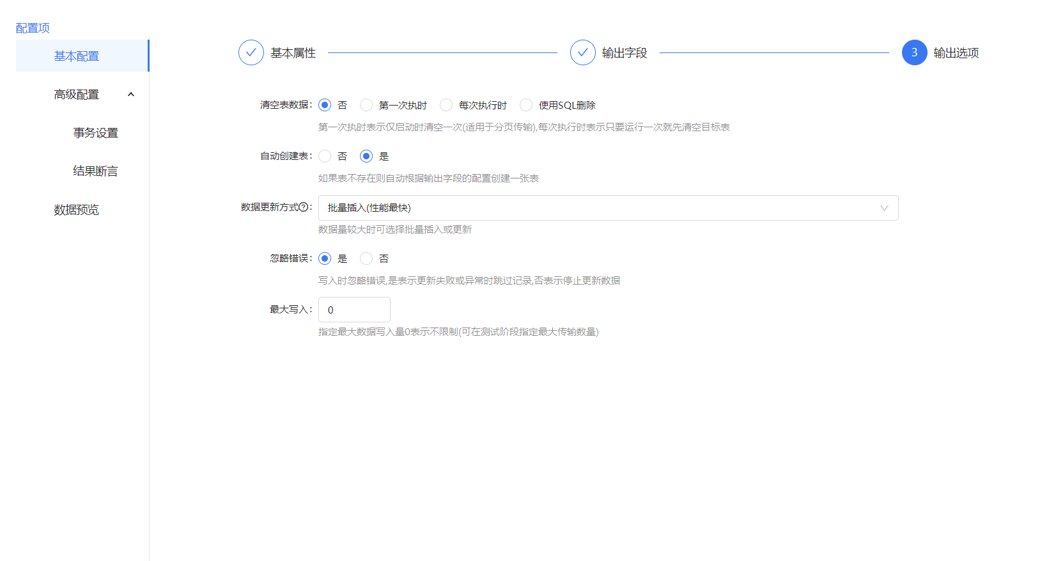Click the 最大写入 field label
Image resolution: width=1049 pixels, height=561 pixels.
click(291, 310)
